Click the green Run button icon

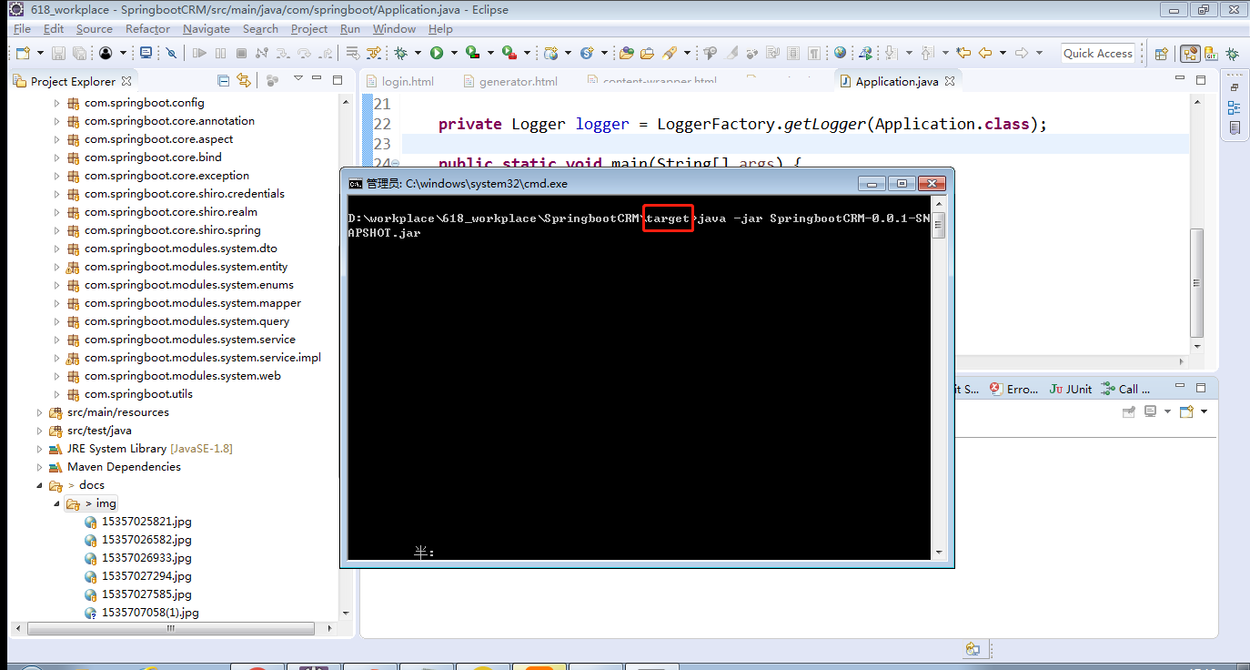click(437, 53)
